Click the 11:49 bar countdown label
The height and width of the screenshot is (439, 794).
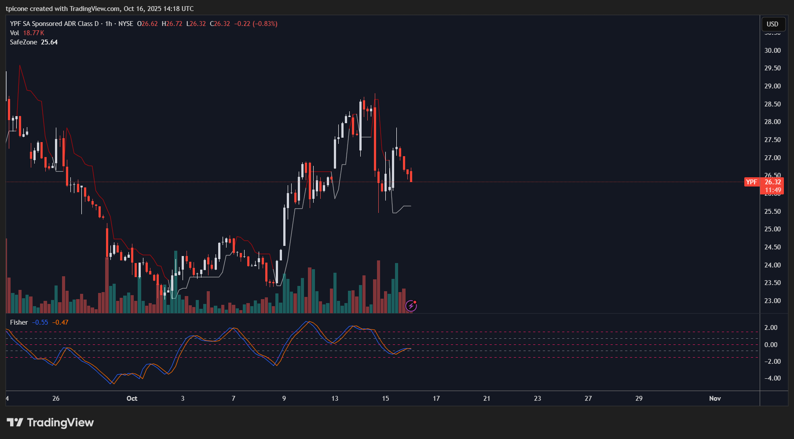tap(772, 190)
